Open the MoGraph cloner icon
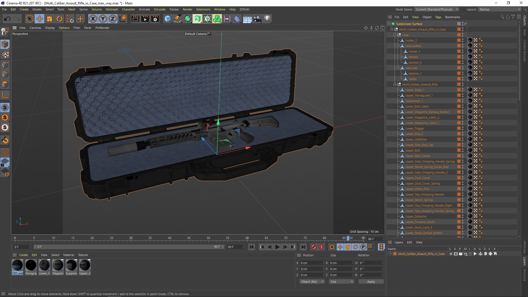The width and height of the screenshot is (528, 297). (217, 19)
